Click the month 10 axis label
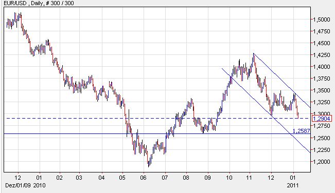 point(229,178)
